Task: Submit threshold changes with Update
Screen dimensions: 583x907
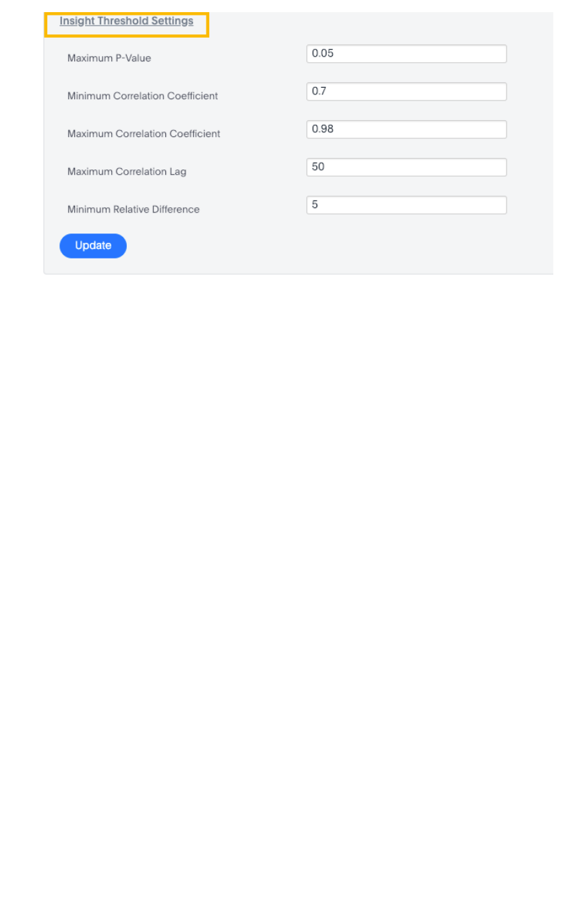Action: 93,246
